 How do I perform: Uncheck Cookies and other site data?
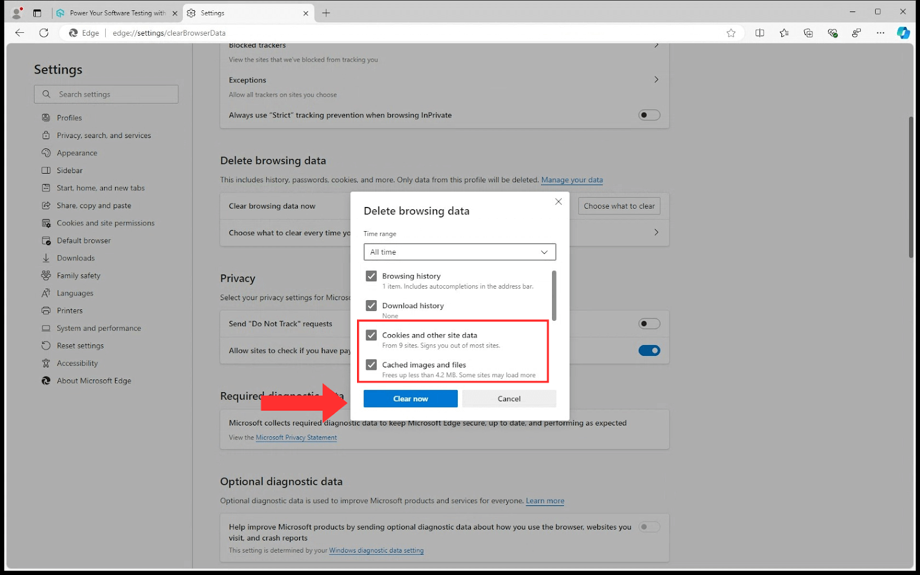pos(371,335)
